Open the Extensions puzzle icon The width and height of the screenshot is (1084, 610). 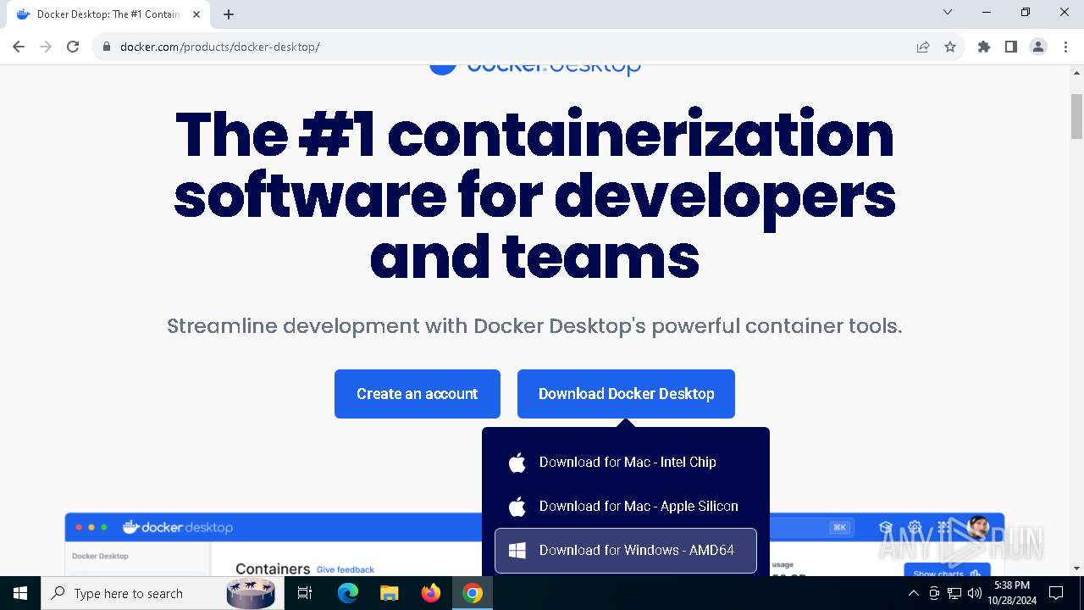point(984,47)
